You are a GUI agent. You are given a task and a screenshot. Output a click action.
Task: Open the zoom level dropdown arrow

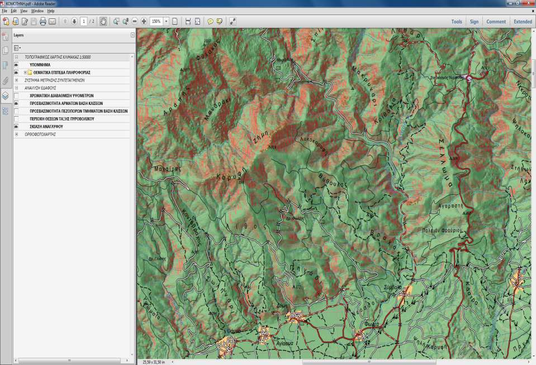pos(166,22)
